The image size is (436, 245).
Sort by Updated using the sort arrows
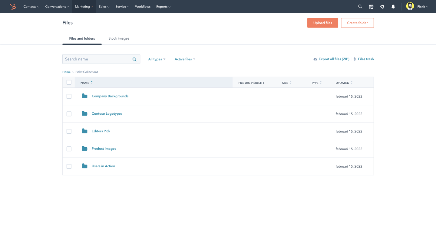click(352, 83)
